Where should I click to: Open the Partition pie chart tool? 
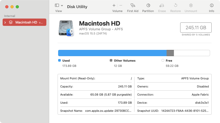click(x=148, y=5)
